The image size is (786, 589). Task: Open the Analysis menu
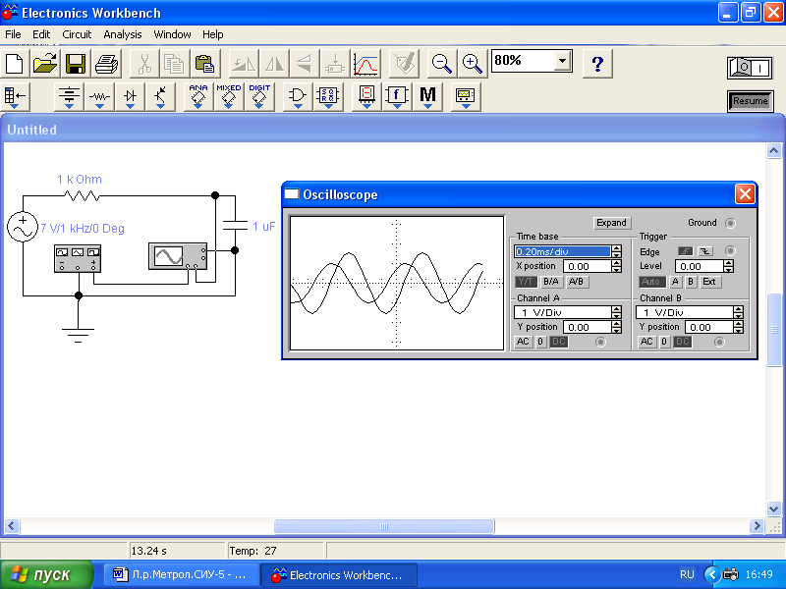pyautogui.click(x=122, y=34)
